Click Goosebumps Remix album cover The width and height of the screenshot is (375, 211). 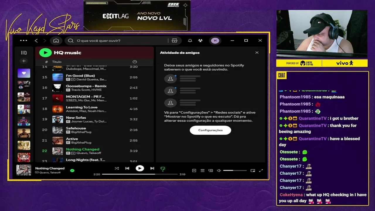click(58, 88)
